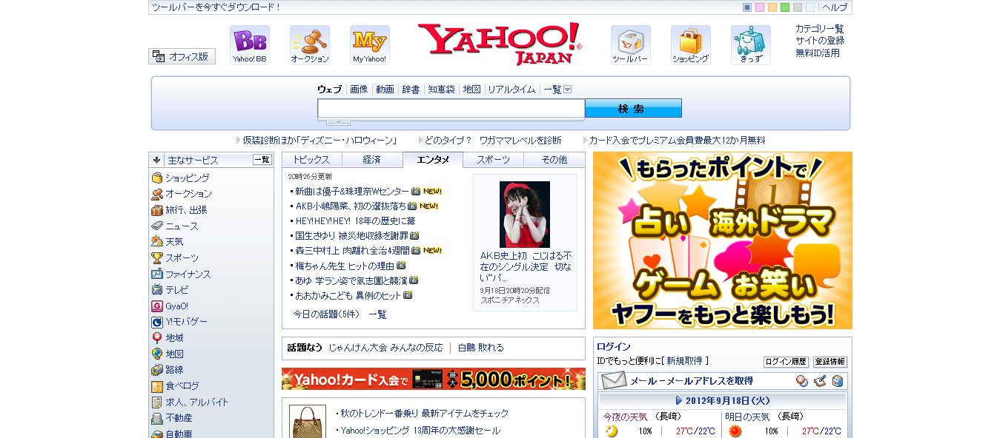This screenshot has width=1000, height=438.
Task: Click the Yahoo! JAPAN logo
Action: (500, 44)
